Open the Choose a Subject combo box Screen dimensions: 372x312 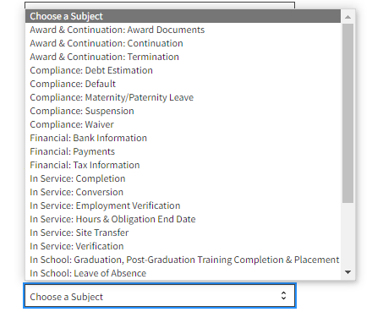click(x=160, y=296)
